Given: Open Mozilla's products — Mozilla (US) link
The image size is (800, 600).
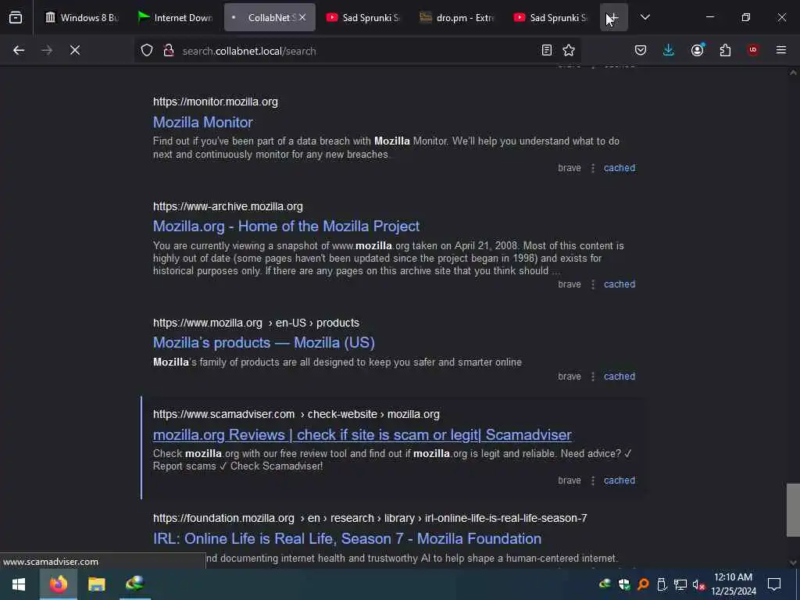Looking at the screenshot, I should [x=264, y=343].
